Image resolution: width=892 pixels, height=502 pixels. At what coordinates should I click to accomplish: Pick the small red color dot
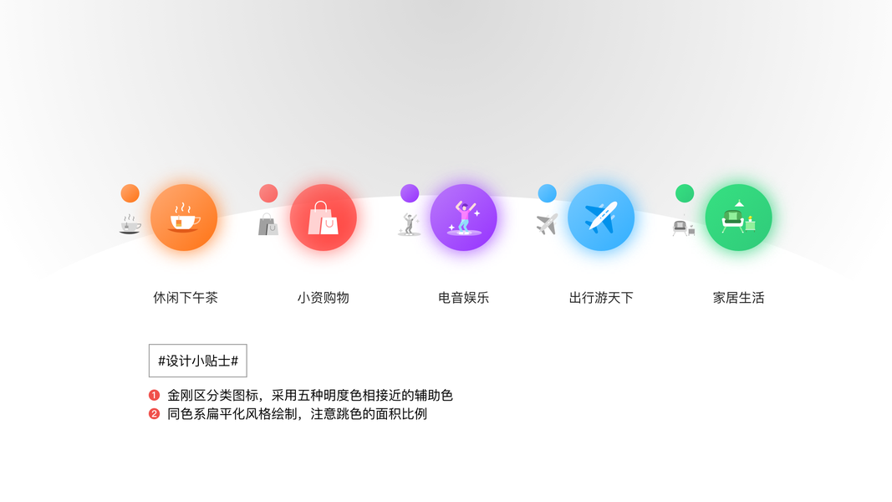point(268,193)
